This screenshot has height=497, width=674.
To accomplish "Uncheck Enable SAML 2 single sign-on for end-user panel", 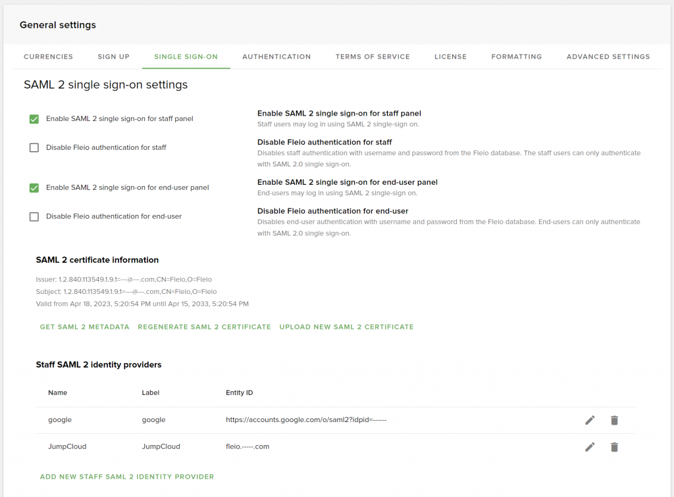I will pos(34,187).
